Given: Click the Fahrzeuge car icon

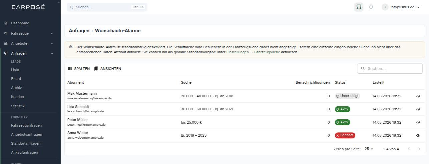Looking at the screenshot, I should pyautogui.click(x=6, y=33).
